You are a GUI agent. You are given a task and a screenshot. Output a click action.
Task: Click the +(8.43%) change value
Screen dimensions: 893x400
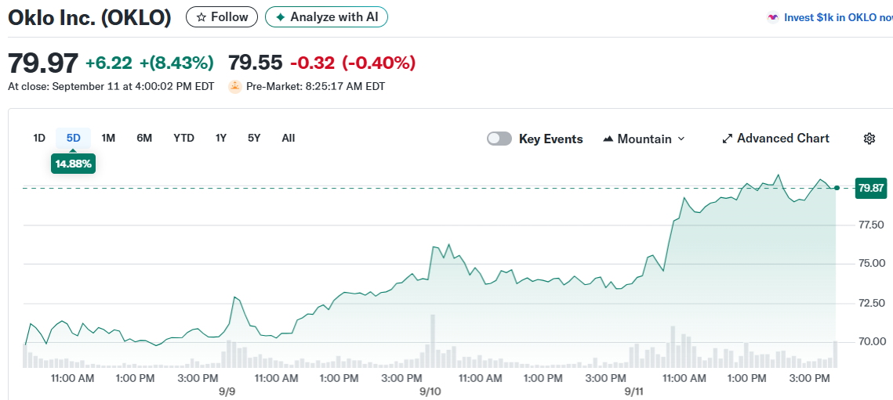176,63
